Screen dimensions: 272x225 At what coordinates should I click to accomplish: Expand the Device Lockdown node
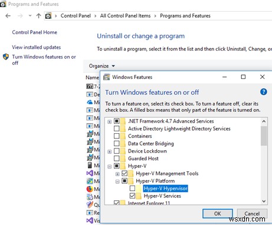110,151
